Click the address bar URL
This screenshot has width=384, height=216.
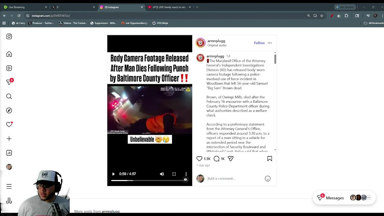(51, 16)
